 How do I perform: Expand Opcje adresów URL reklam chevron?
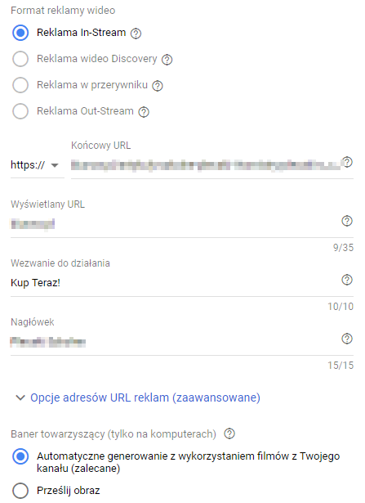tap(20, 397)
